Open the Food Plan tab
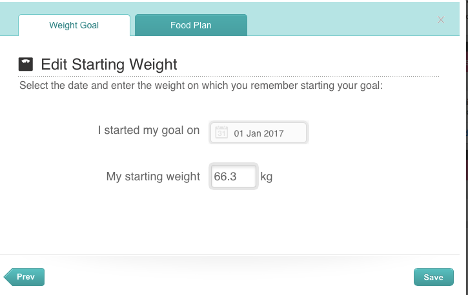 coord(190,26)
